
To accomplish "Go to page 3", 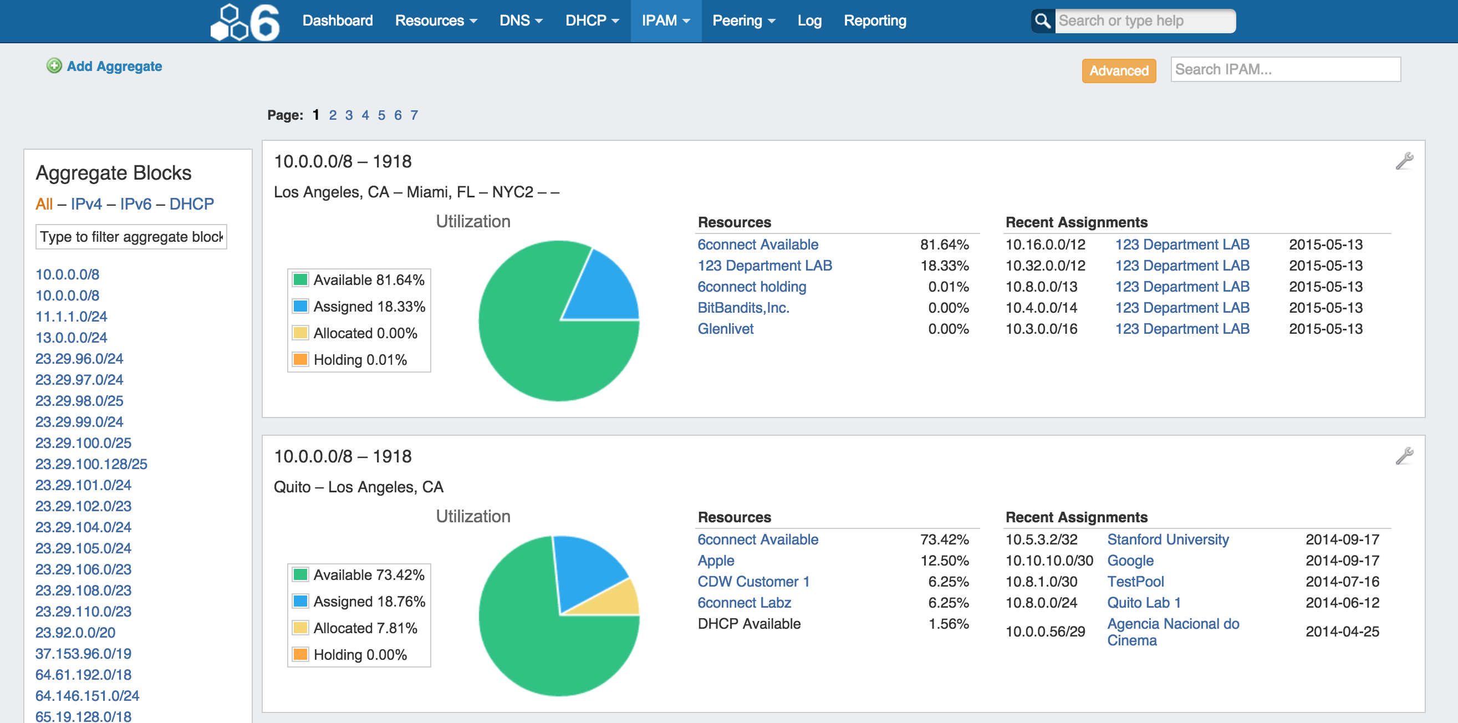I will click(349, 115).
